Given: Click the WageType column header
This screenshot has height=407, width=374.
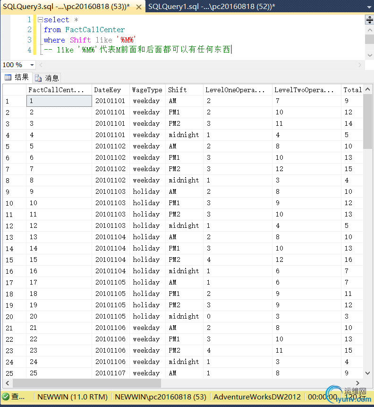Looking at the screenshot, I should tap(148, 90).
